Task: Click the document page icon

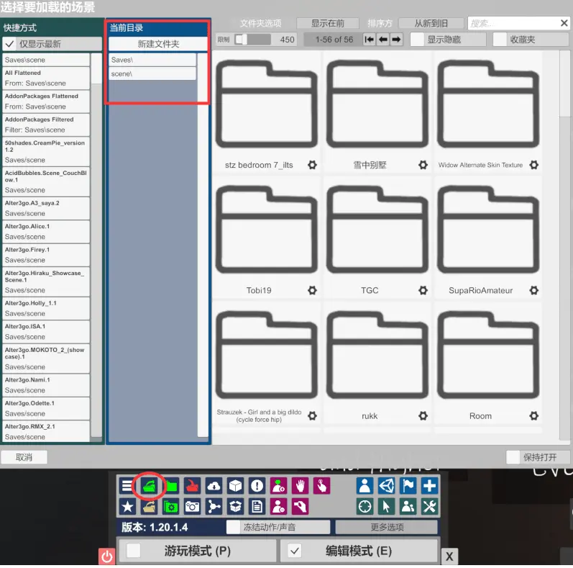Action: (257, 507)
